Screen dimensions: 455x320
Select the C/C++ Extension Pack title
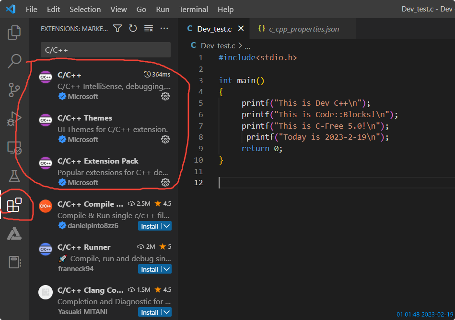click(98, 161)
